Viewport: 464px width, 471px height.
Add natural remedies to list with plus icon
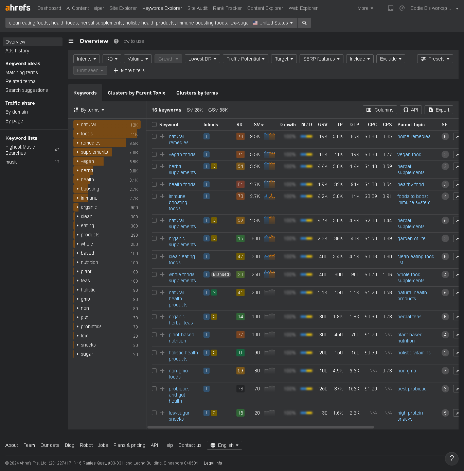pos(162,136)
